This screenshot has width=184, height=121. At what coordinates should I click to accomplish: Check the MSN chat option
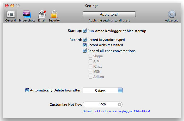pyautogui.click(x=90, y=72)
